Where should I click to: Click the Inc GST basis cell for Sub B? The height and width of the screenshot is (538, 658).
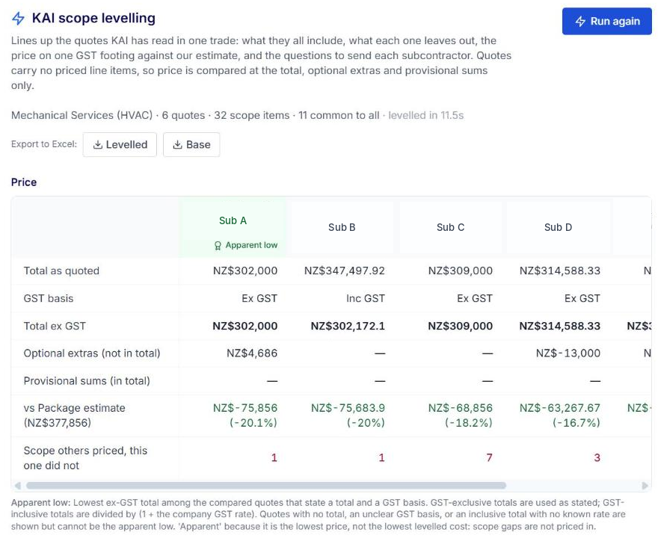366,299
